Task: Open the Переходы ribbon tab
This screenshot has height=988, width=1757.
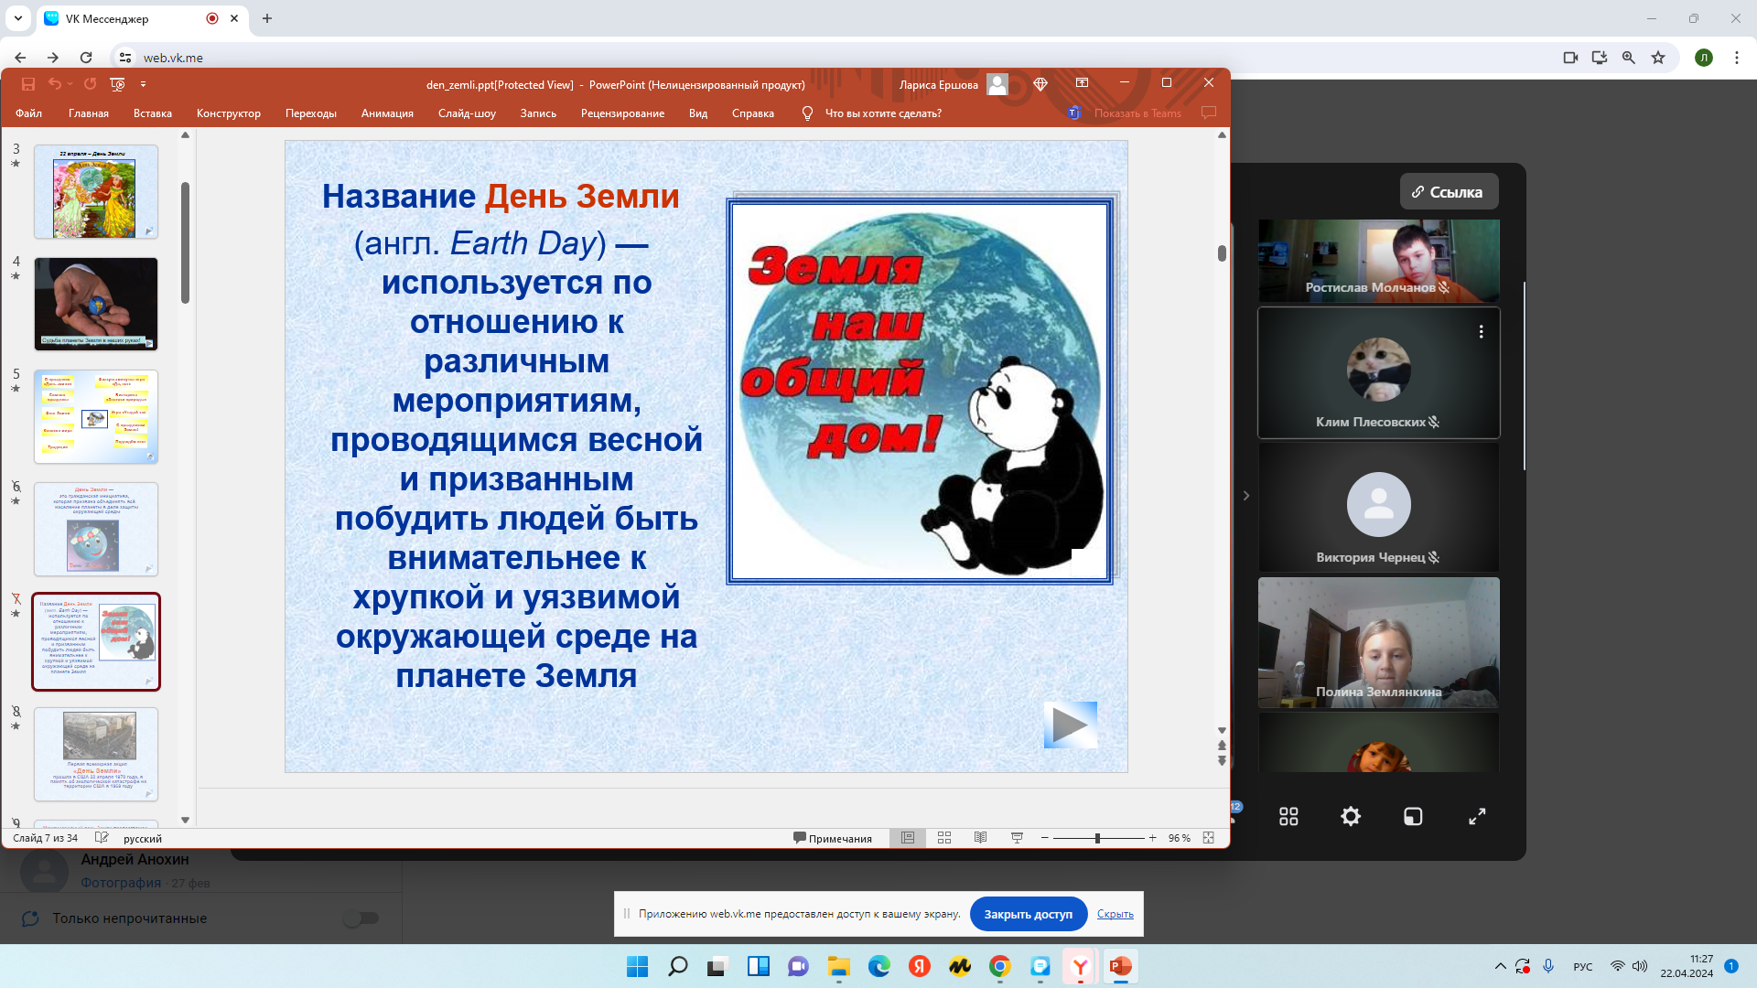Action: tap(311, 113)
